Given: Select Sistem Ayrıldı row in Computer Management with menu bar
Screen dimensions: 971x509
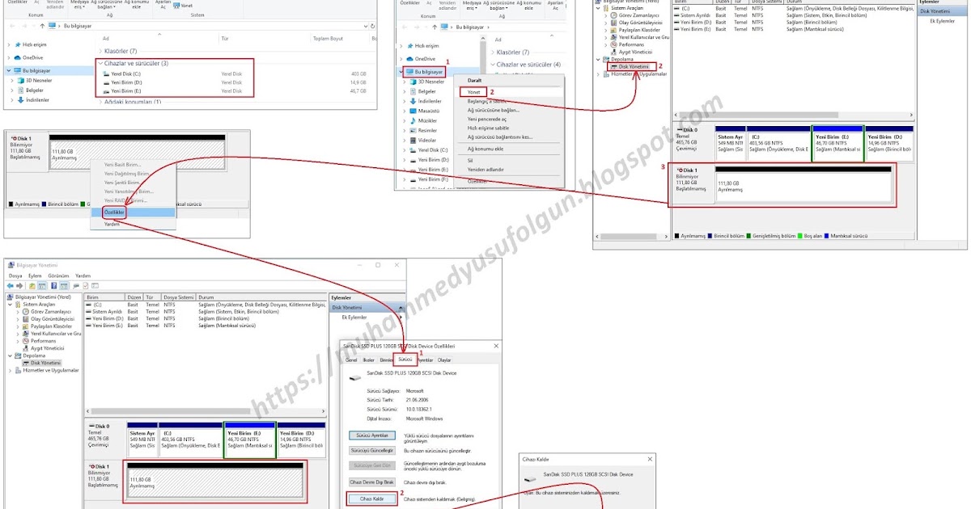Looking at the screenshot, I should [x=206, y=312].
